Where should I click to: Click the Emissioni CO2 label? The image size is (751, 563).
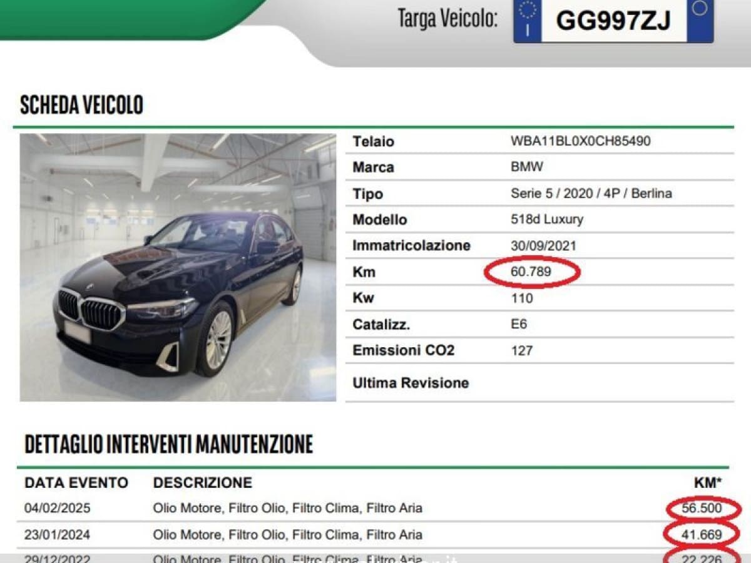pos(404,350)
